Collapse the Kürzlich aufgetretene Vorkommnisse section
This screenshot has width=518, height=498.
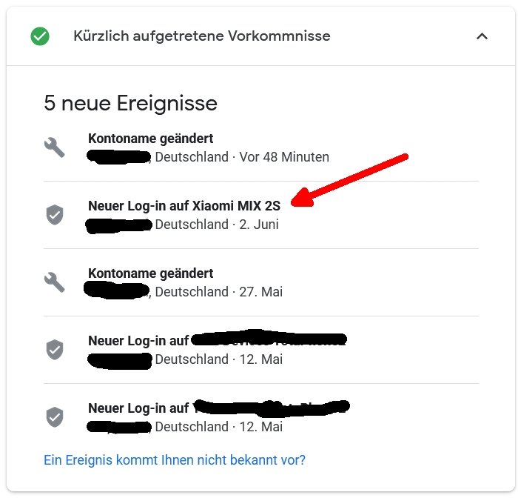tap(482, 36)
